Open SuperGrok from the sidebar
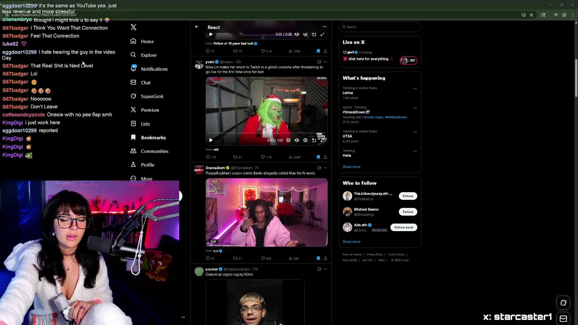578x325 pixels. [x=147, y=96]
